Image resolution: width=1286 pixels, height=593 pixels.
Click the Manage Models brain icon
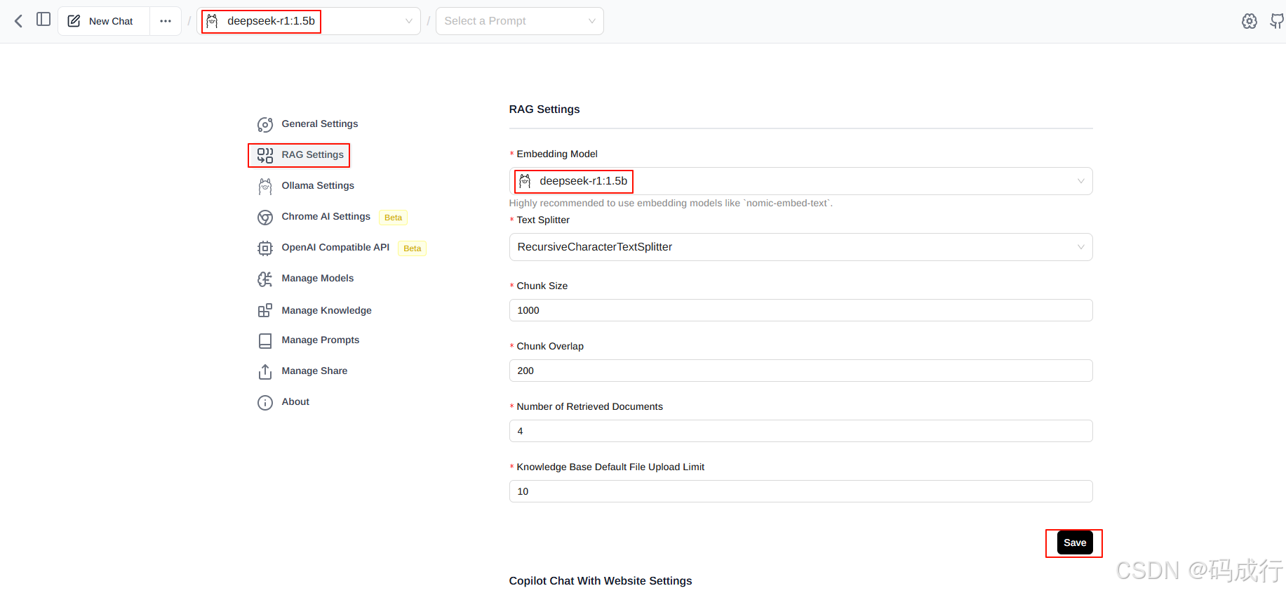click(265, 279)
